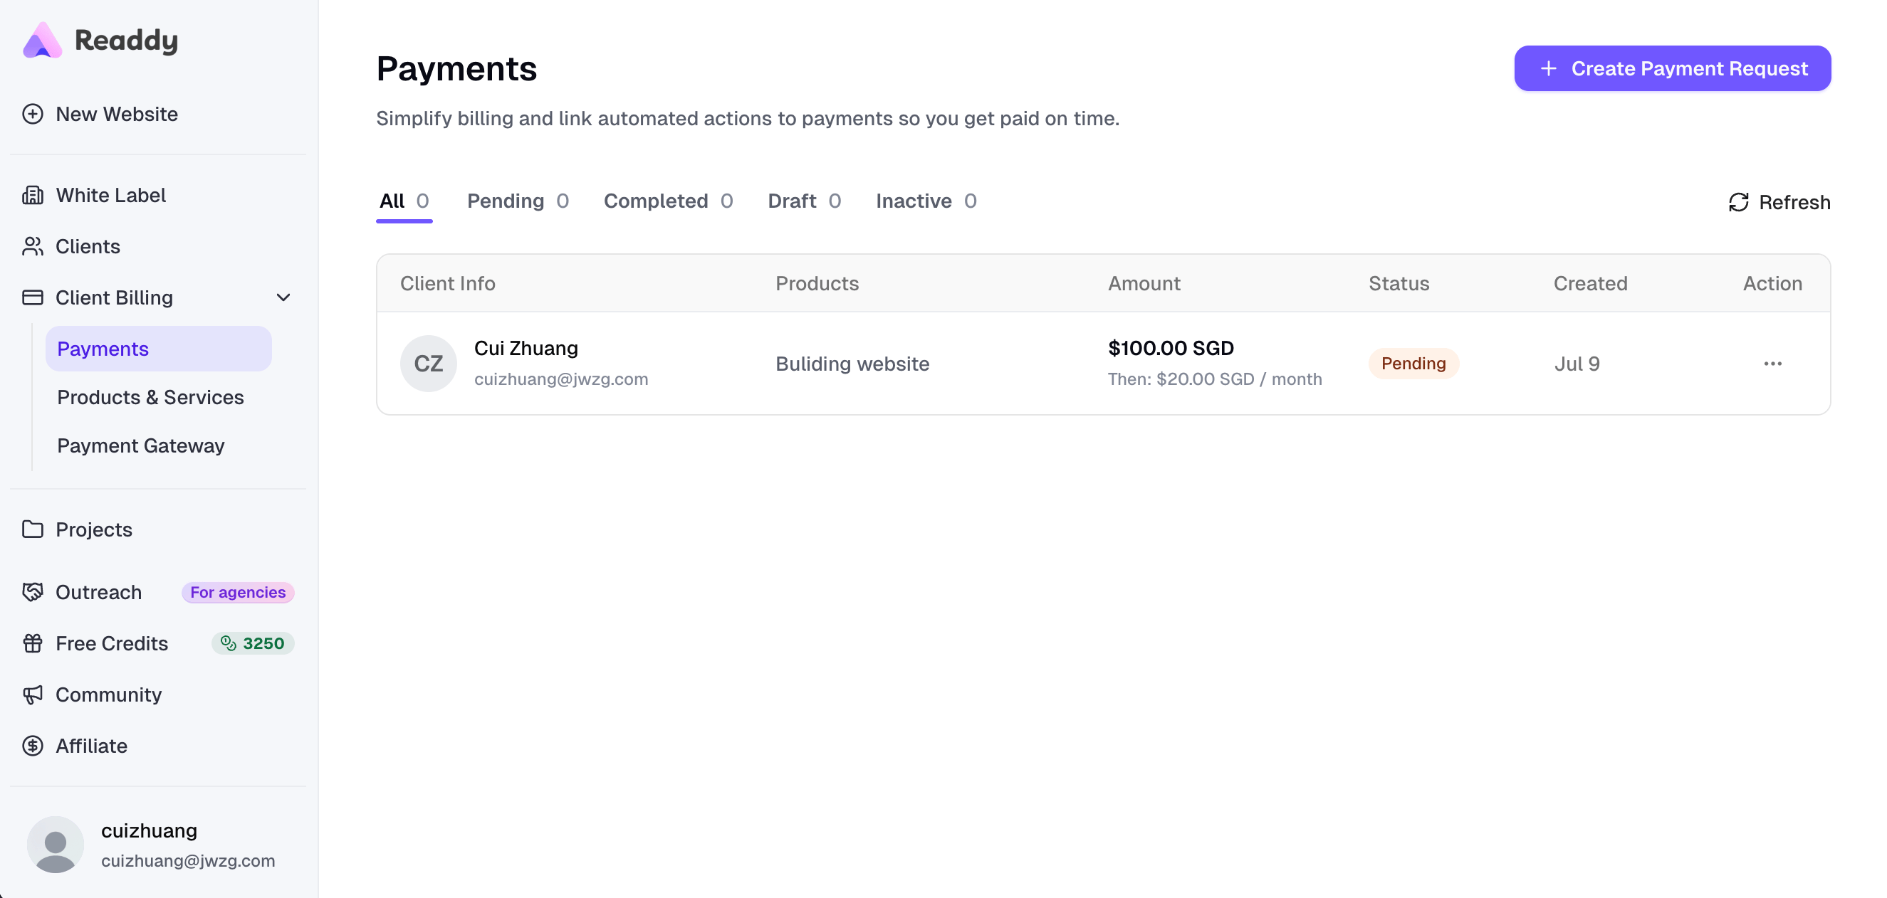This screenshot has height=898, width=1887.
Task: Click the cuizhuang profile picture
Action: [55, 845]
